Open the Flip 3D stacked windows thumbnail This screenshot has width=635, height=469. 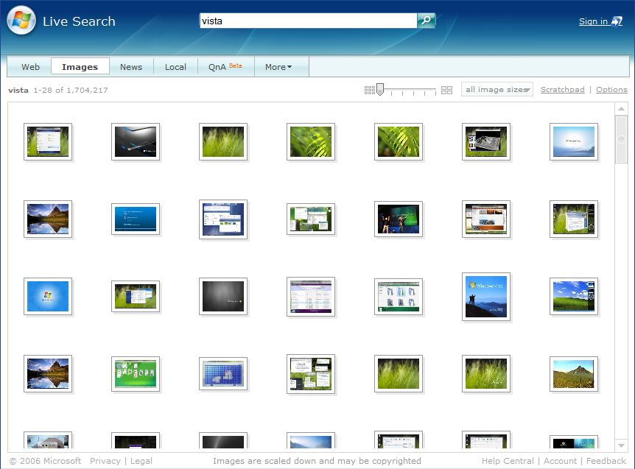point(573,219)
